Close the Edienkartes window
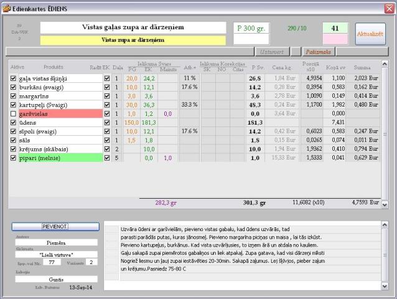The image size is (397, 299). [388, 8]
